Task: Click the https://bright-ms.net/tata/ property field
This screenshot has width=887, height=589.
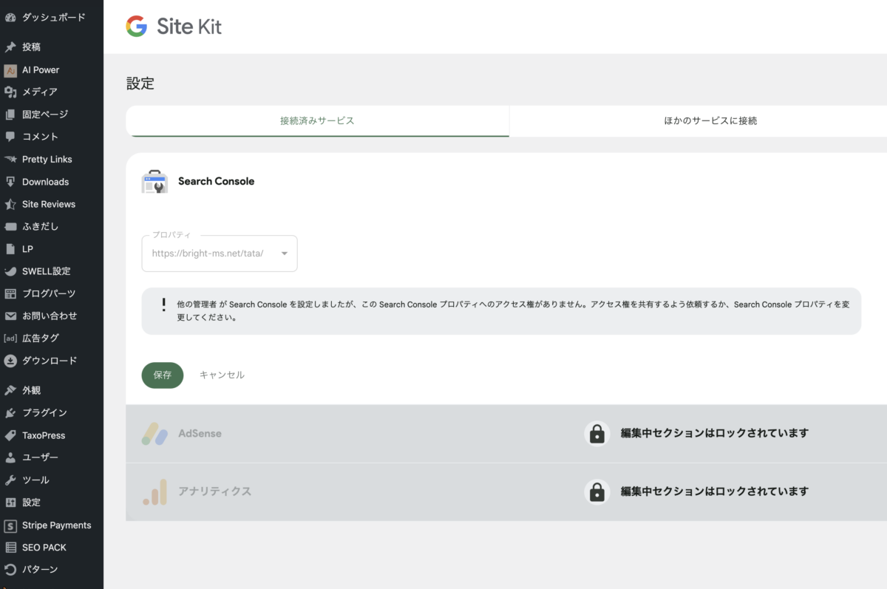Action: click(220, 253)
